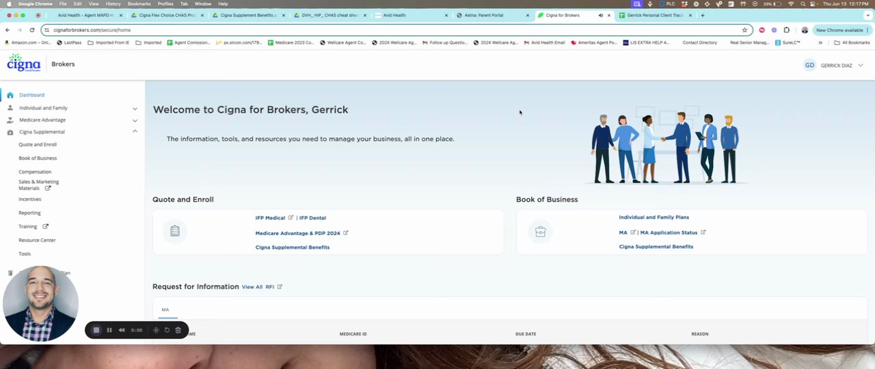Screen dimensions: 875x369
Task: Open the All Bookmarks folder
Action: [852, 42]
